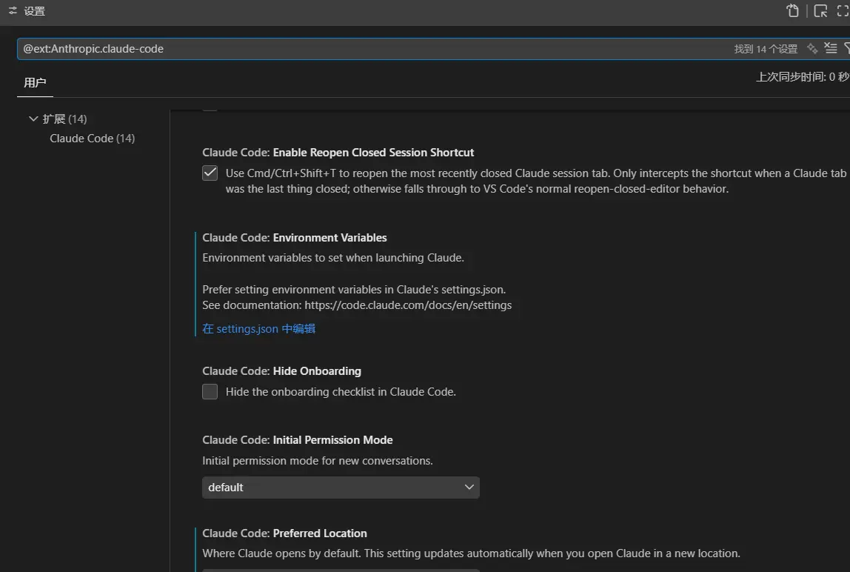Check the Hide Onboarding checkbox
The image size is (850, 572).
tap(210, 391)
